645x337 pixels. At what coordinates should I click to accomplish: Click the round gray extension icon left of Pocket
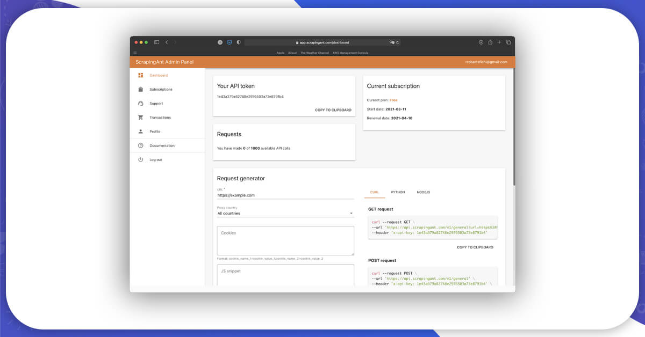220,42
